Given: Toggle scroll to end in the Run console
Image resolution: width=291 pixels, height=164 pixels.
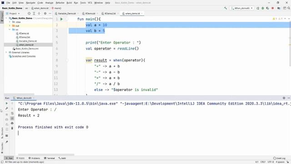Looking at the screenshot, I should pyautogui.click(x=12, y=118).
